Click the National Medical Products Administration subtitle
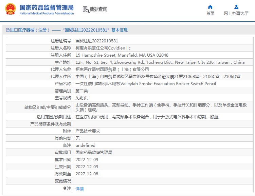The height and width of the screenshot is (196, 255). click(47, 14)
